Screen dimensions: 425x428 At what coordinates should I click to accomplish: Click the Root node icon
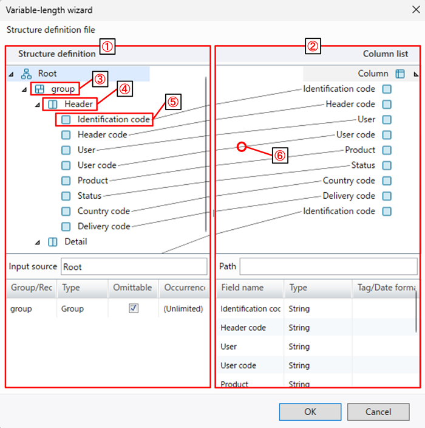tap(26, 74)
